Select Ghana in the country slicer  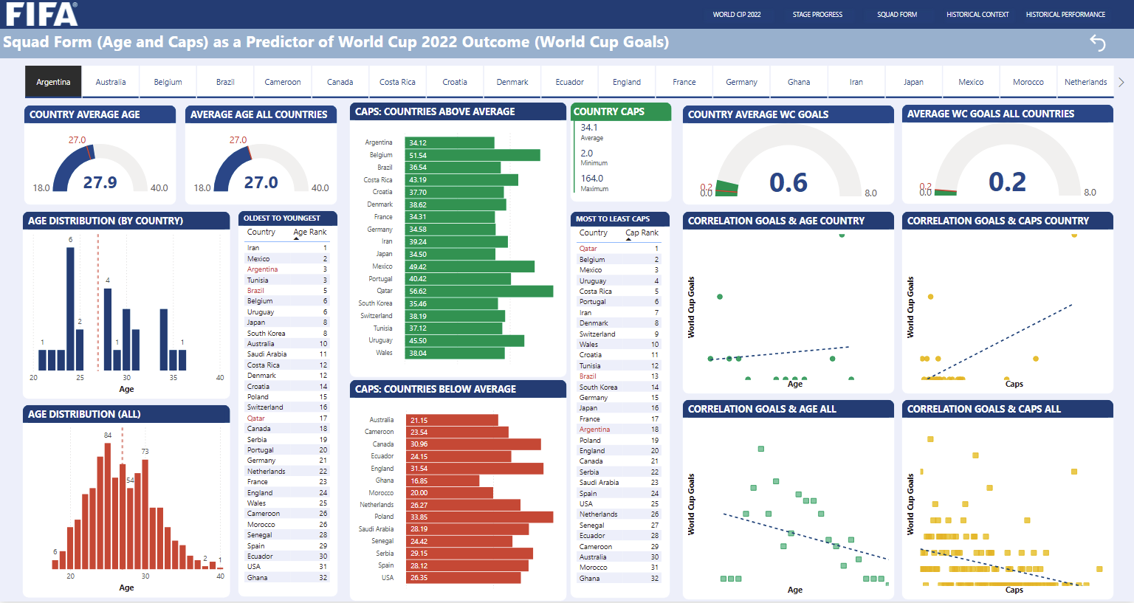(799, 82)
